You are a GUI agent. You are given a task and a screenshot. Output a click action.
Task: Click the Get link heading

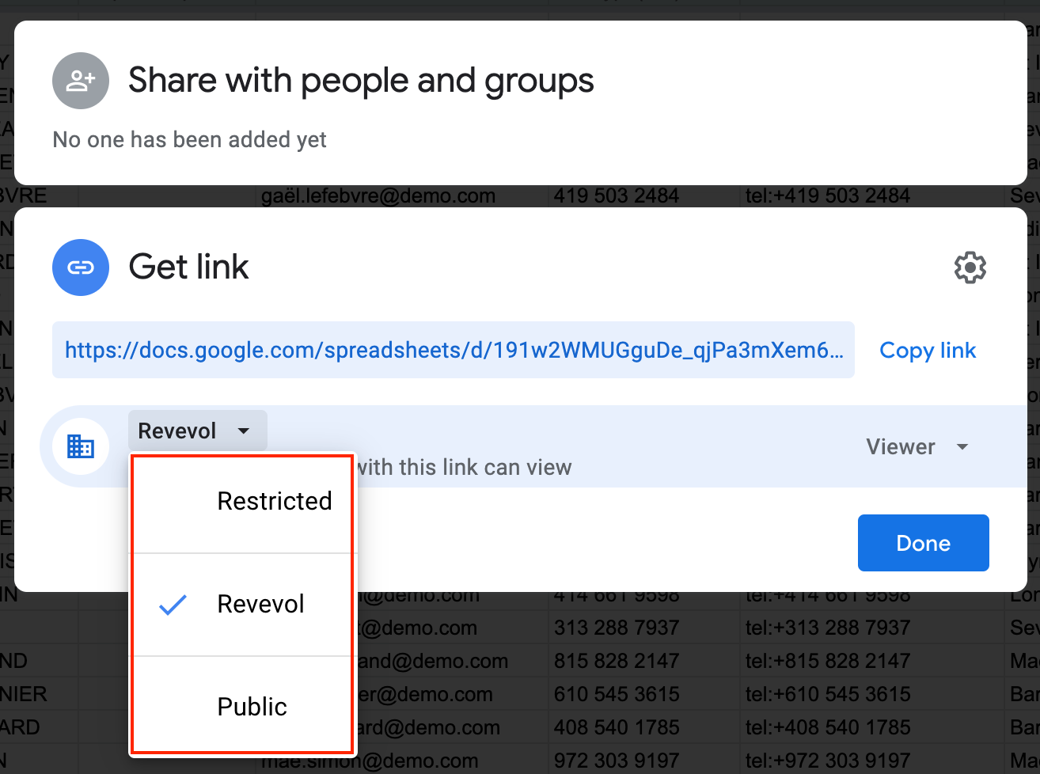click(x=189, y=267)
